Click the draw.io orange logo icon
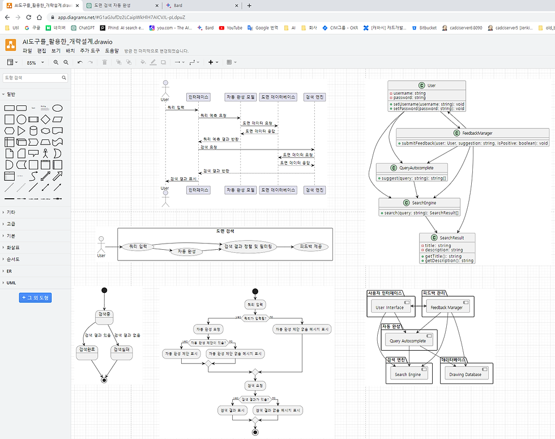Viewport: 555px width, 439px height. coord(11,45)
